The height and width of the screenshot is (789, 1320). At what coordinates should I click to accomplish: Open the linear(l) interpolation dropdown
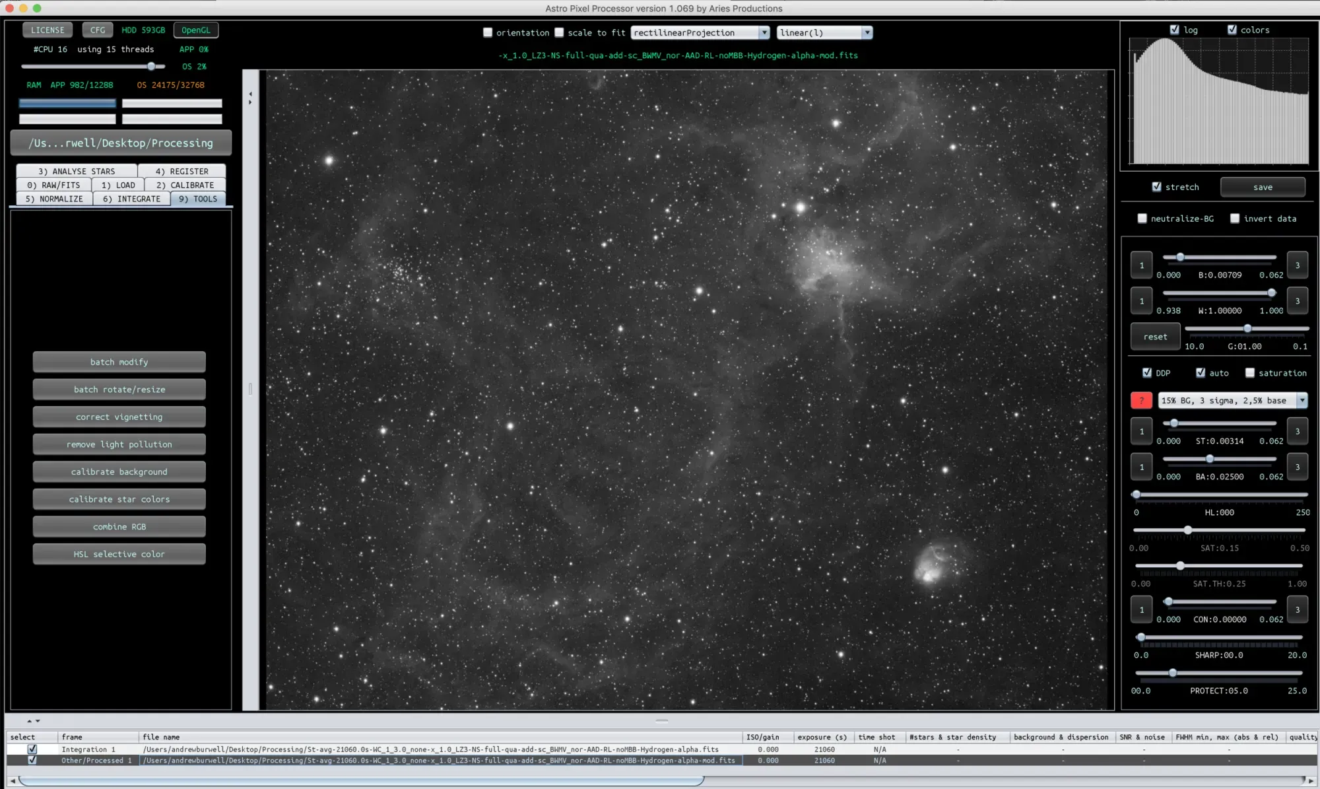click(x=824, y=32)
